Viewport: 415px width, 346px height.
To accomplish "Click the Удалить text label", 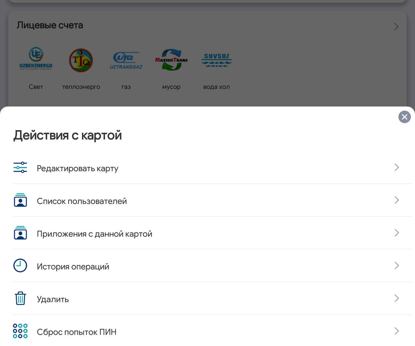I will (53, 299).
